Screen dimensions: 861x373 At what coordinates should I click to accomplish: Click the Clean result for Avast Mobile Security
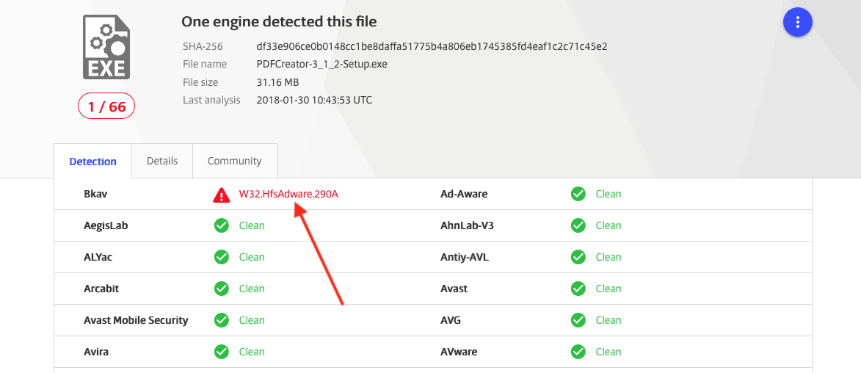(252, 320)
